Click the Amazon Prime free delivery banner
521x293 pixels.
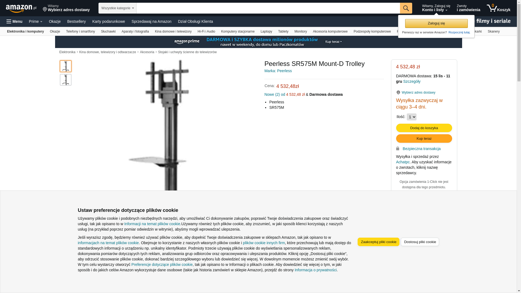click(x=258, y=42)
